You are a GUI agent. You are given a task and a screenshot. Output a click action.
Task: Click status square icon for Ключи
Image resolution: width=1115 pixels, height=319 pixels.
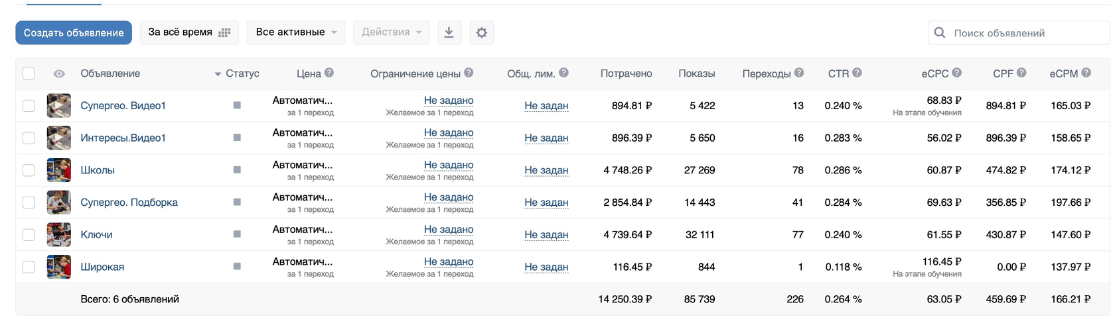(237, 234)
